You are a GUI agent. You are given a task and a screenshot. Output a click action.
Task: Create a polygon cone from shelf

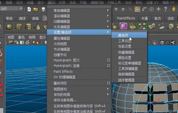[38, 27]
